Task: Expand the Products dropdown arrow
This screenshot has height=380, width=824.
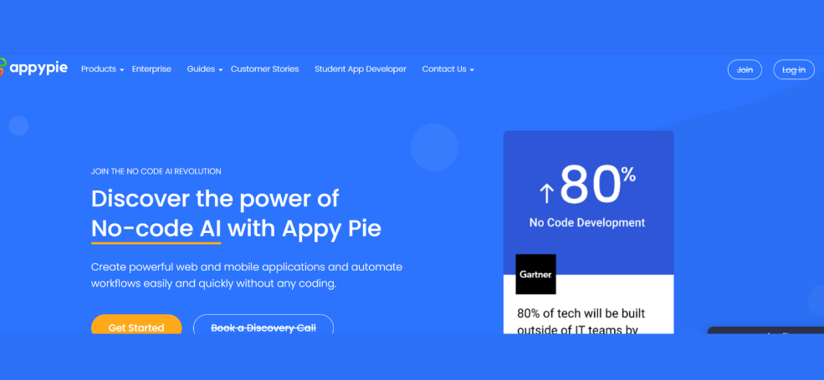Action: 121,70
